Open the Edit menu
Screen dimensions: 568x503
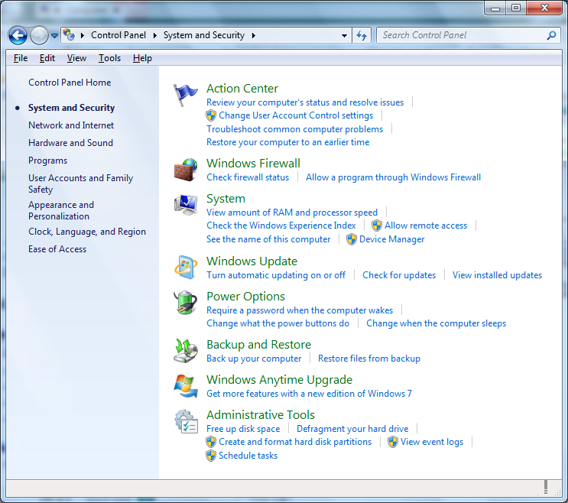coord(47,58)
